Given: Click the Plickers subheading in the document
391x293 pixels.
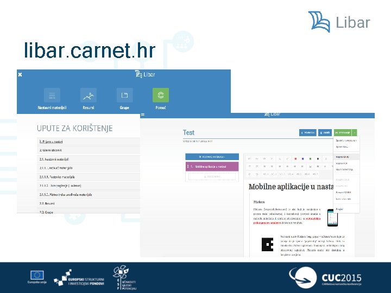Looking at the screenshot, I should (259, 202).
